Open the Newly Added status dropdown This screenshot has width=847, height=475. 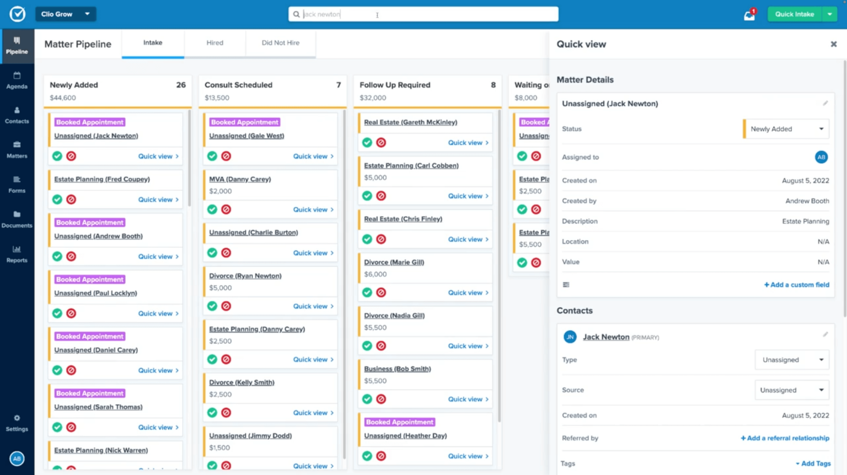785,128
